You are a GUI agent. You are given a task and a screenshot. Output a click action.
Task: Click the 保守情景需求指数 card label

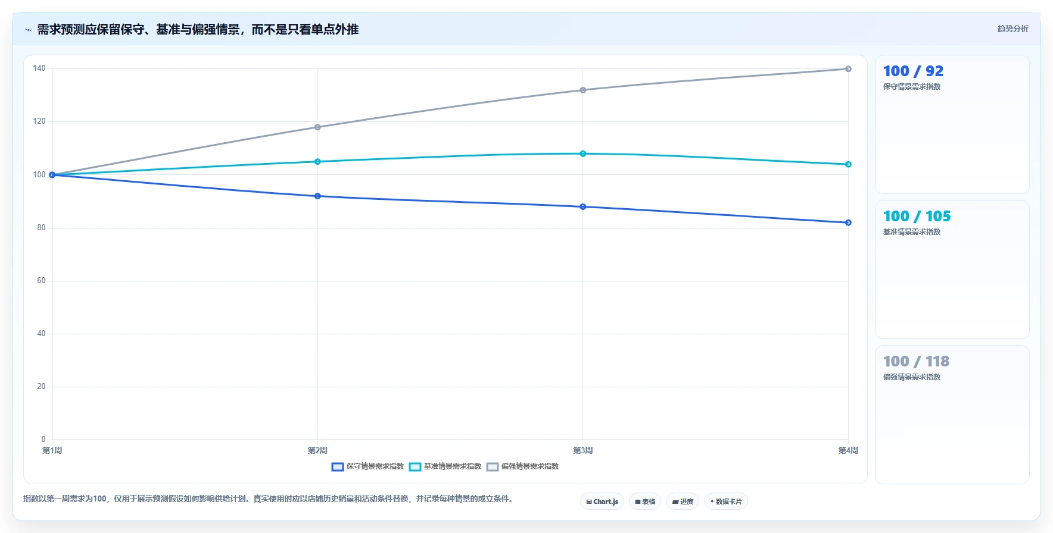(912, 87)
